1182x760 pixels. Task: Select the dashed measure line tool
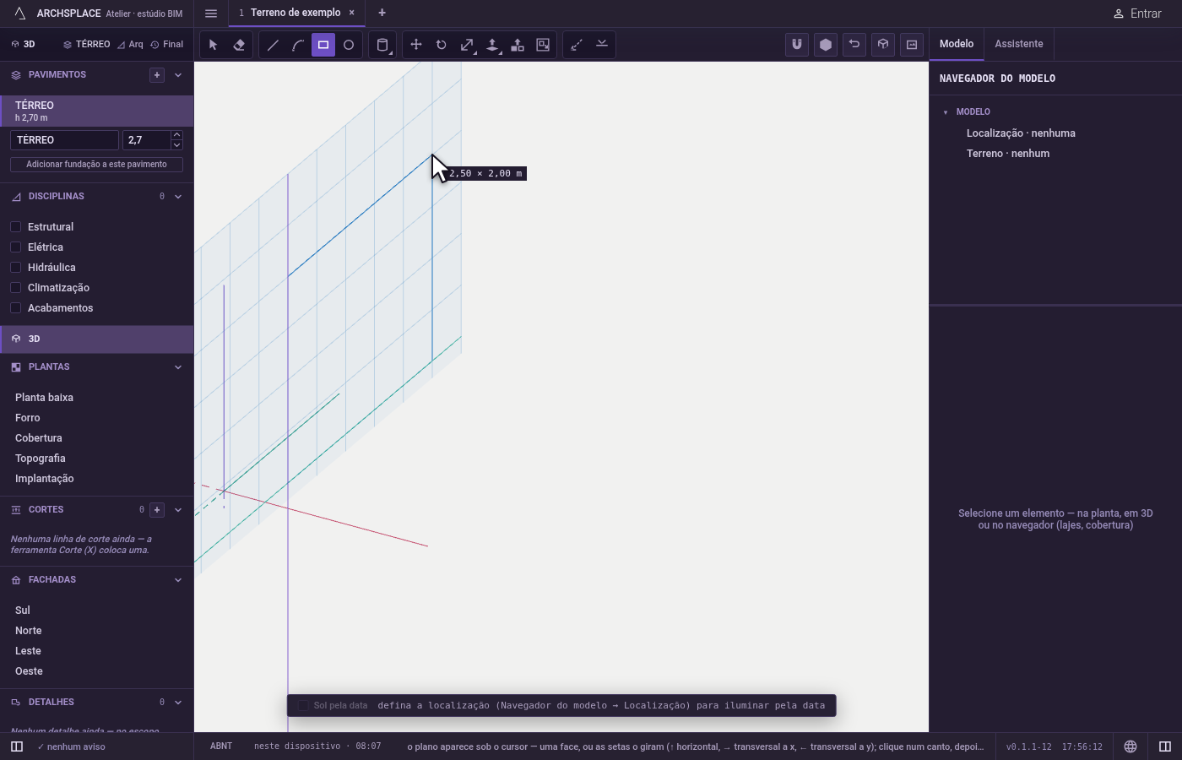tap(577, 45)
